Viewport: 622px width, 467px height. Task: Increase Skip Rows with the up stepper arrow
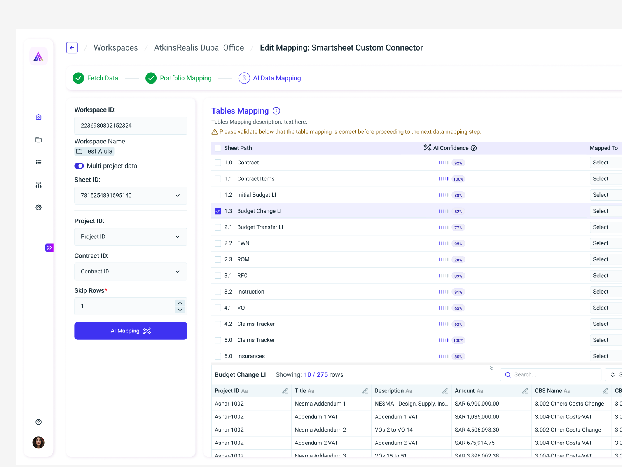coord(180,303)
